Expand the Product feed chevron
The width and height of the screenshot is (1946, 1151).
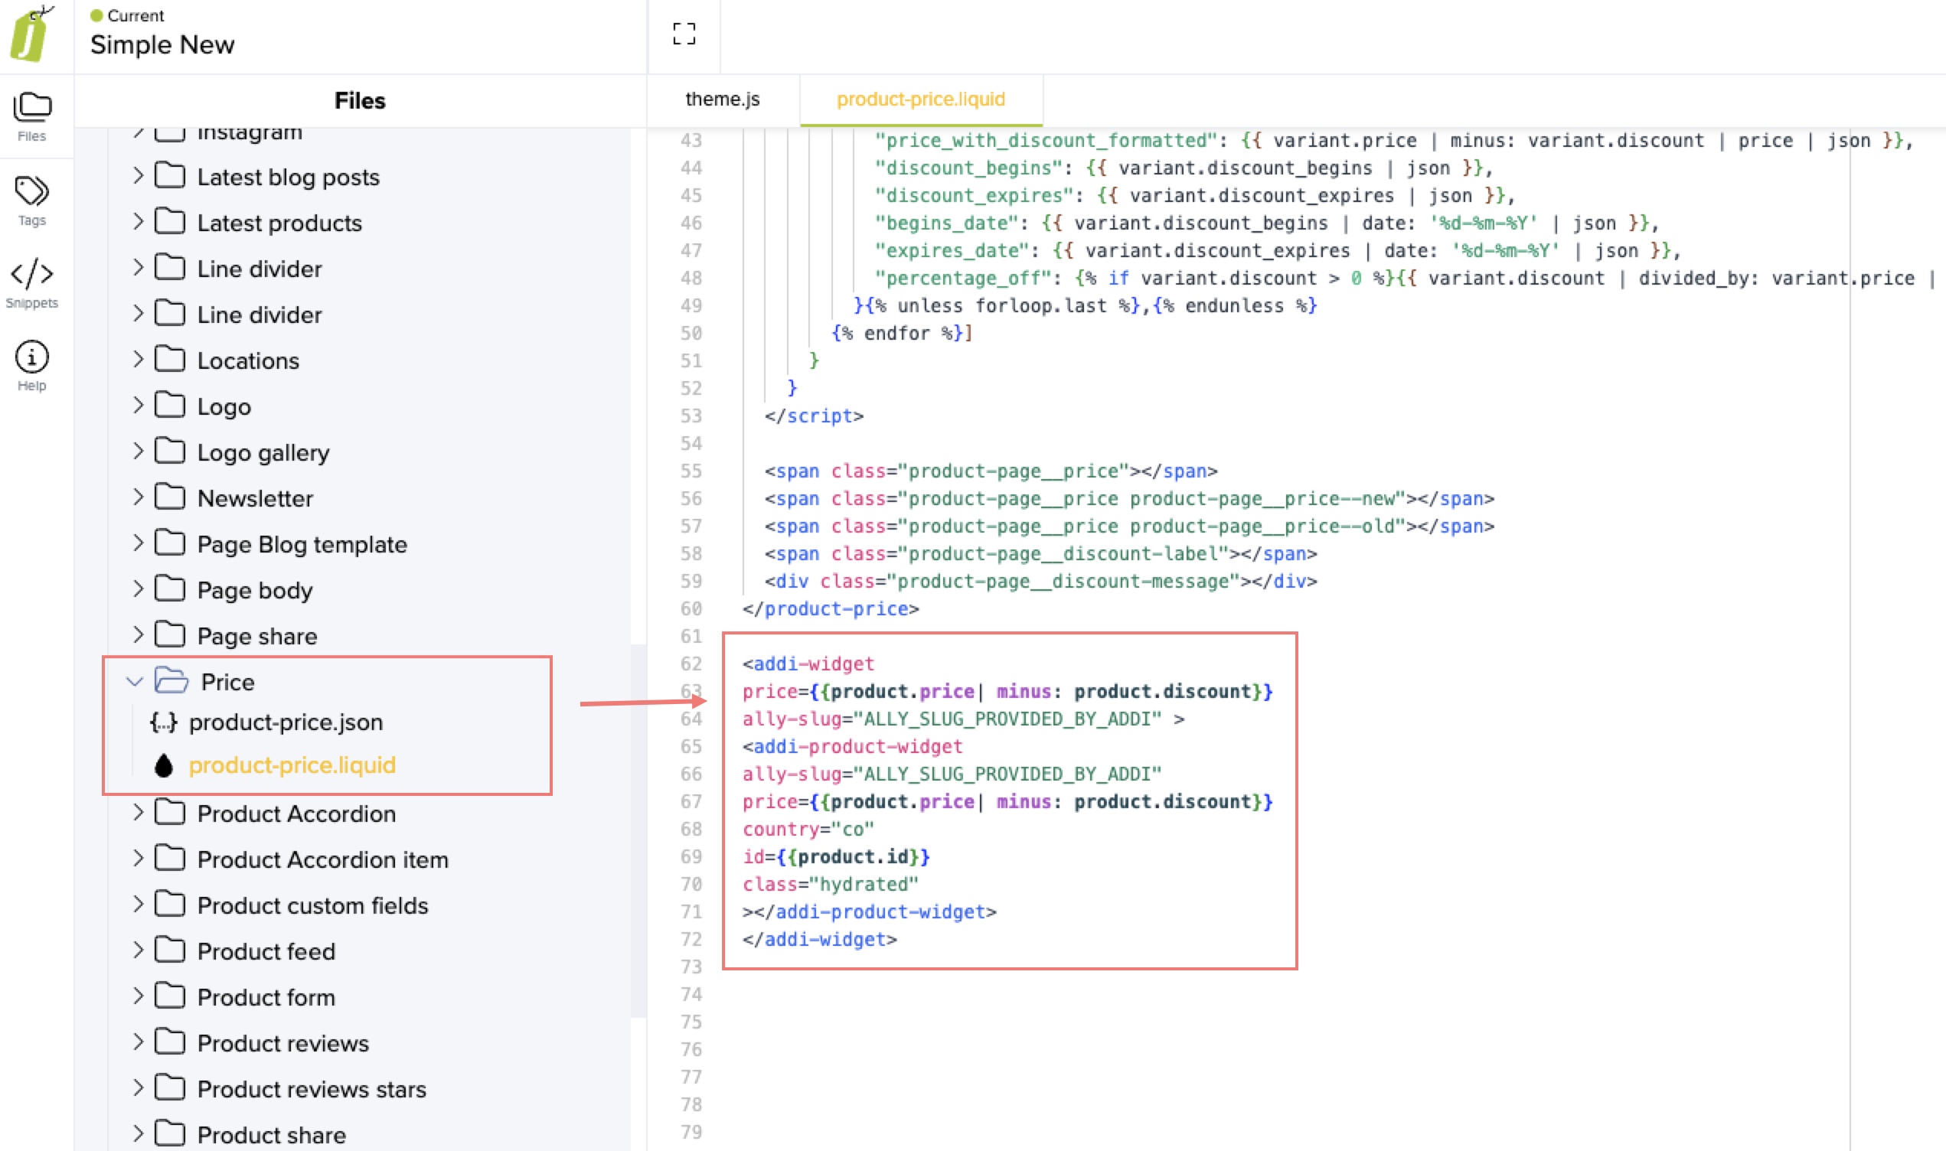(x=138, y=950)
